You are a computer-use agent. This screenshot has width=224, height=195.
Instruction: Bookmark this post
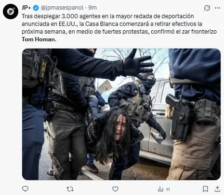[205, 189]
